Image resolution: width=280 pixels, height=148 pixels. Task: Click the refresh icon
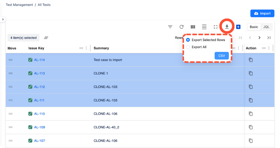pos(182,27)
